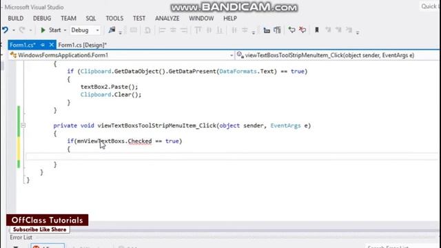Place cursor on the empty line inside if block
Image resolution: width=441 pixels, height=248 pixels.
pyautogui.click(x=232, y=156)
